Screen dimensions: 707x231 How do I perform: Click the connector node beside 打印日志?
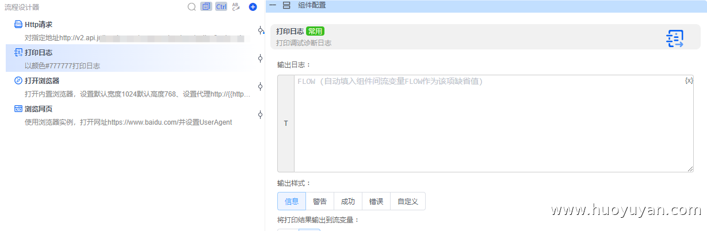pyautogui.click(x=261, y=58)
